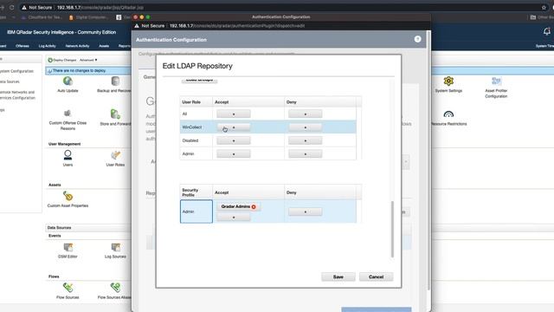
Task: Click the notifications bell icon
Action: click(x=546, y=32)
